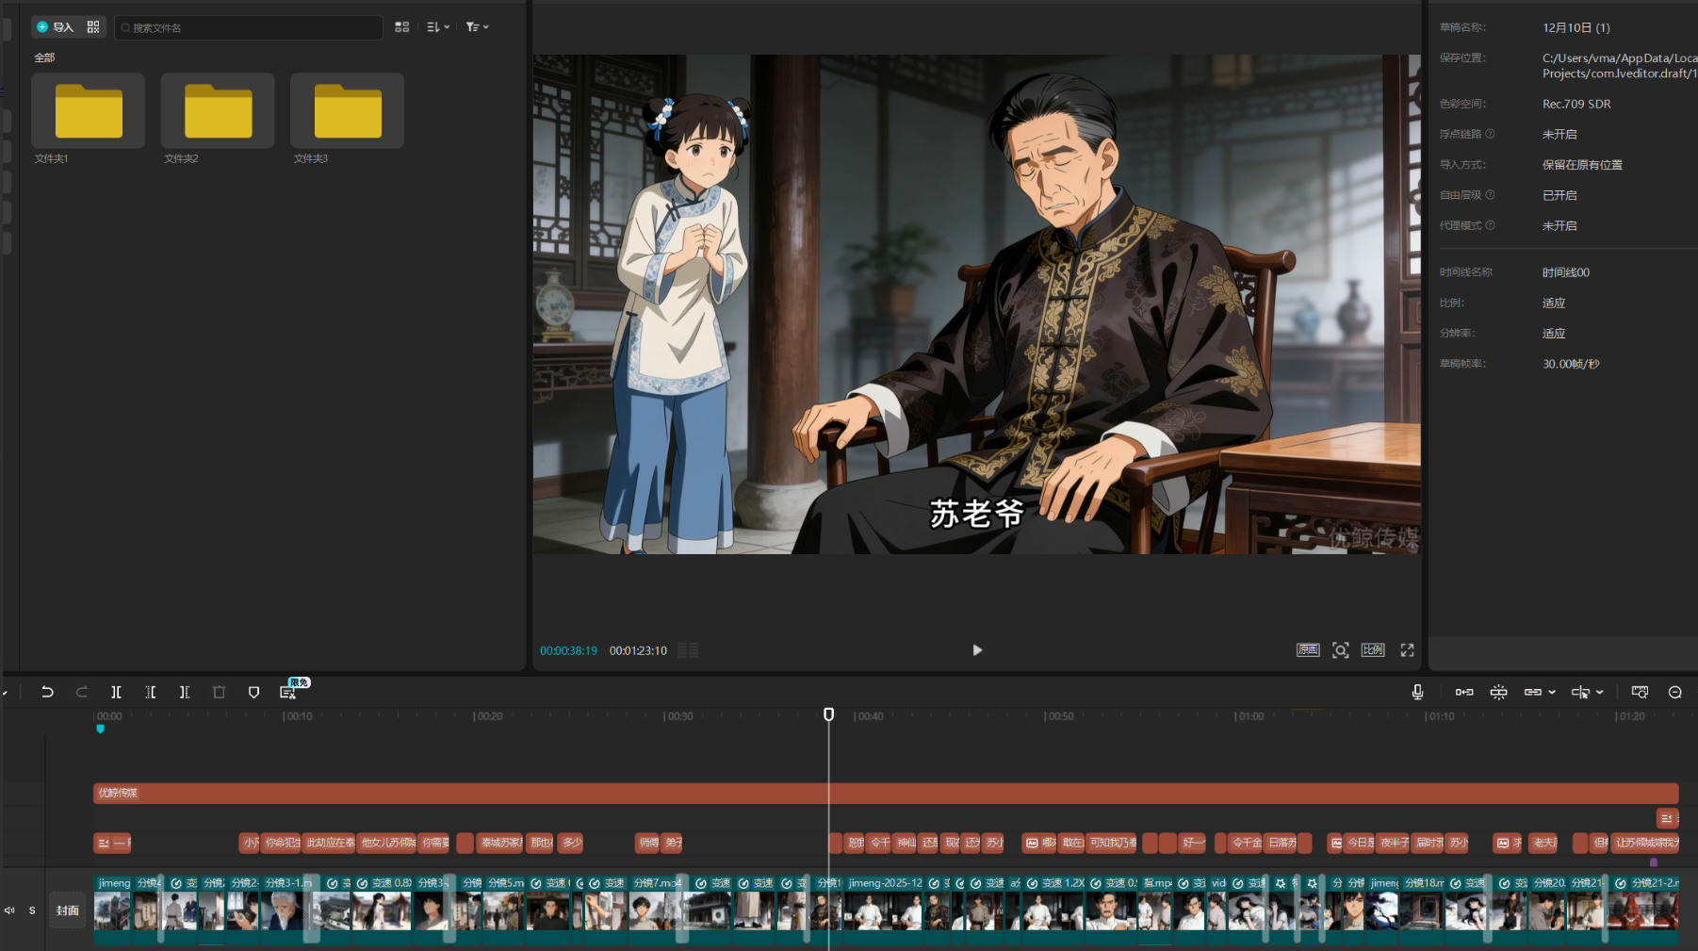Click the undo arrow in timeline toolbar
This screenshot has width=1698, height=951.
47,692
